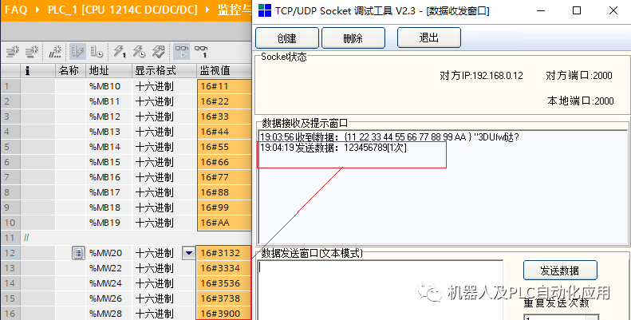Click the enable peripheral outputs checkmark icon
631x320 pixels.
click(x=159, y=52)
